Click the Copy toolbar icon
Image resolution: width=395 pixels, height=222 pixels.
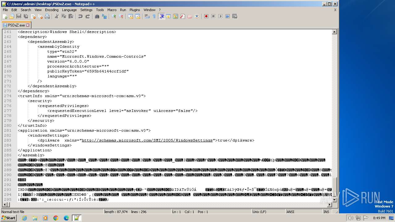pos(64,16)
